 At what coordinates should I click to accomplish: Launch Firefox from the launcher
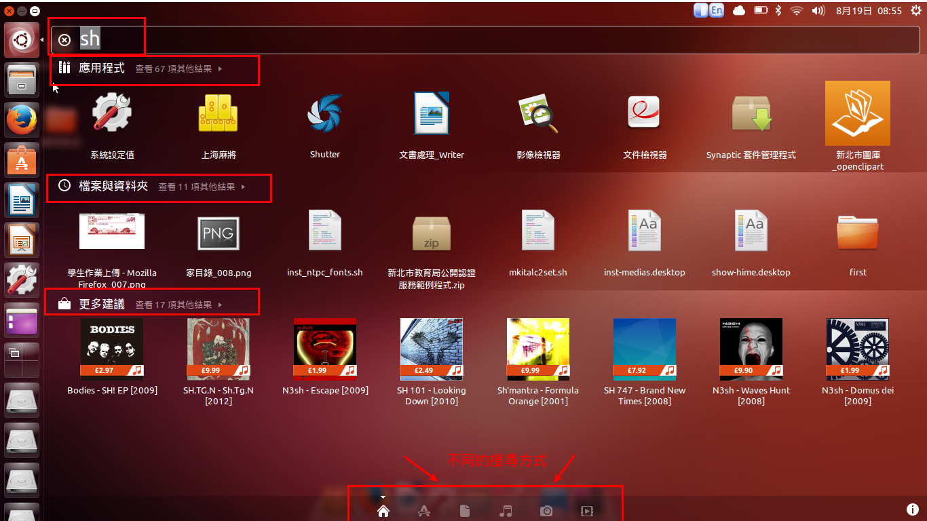click(x=22, y=121)
